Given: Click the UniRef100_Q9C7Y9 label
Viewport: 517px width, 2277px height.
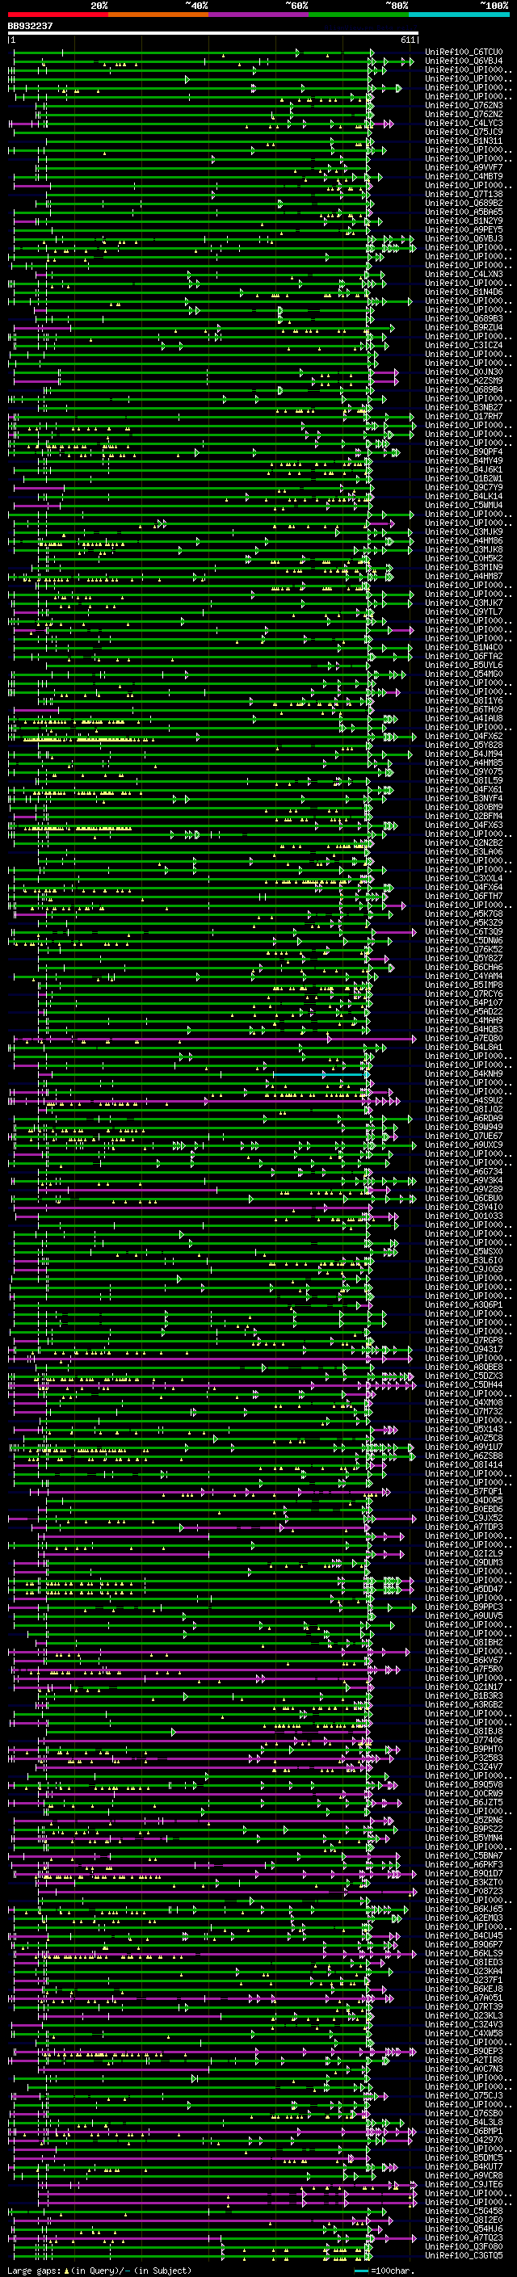Looking at the screenshot, I should click(464, 487).
